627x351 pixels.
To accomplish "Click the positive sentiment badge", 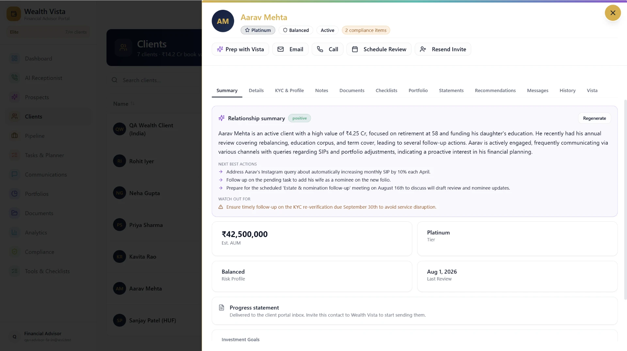I will 299,118.
